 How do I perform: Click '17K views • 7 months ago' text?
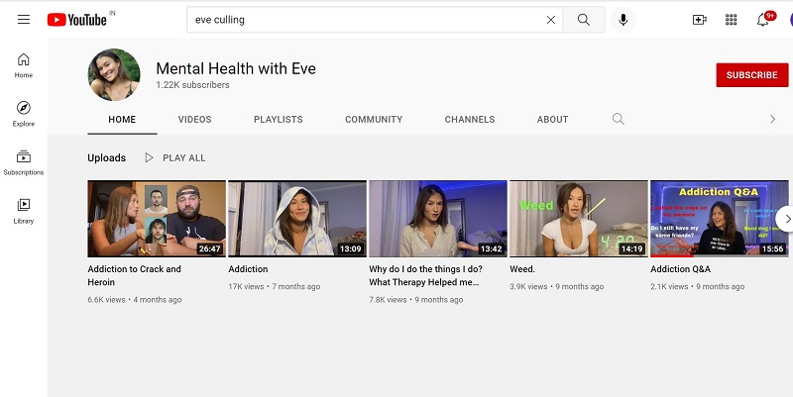(275, 286)
